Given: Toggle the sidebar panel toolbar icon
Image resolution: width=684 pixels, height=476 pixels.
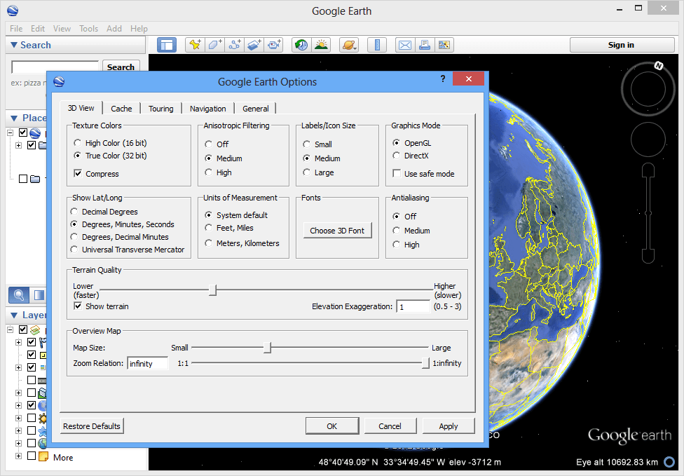Looking at the screenshot, I should pos(167,45).
